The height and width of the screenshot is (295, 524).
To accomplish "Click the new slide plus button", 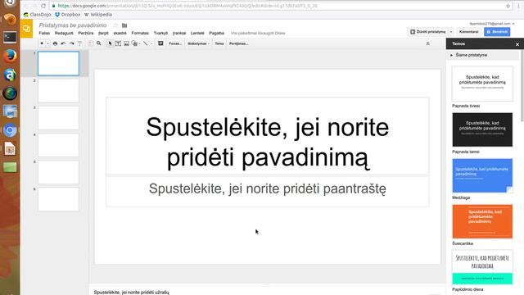I will pyautogui.click(x=42, y=43).
